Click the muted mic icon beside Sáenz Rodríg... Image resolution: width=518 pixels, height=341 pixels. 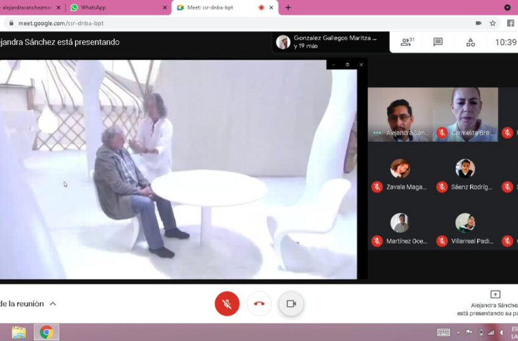(x=442, y=187)
